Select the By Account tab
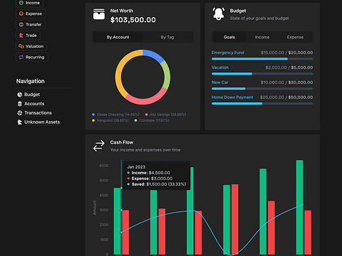Viewport: 342px width, 256px height. click(118, 37)
